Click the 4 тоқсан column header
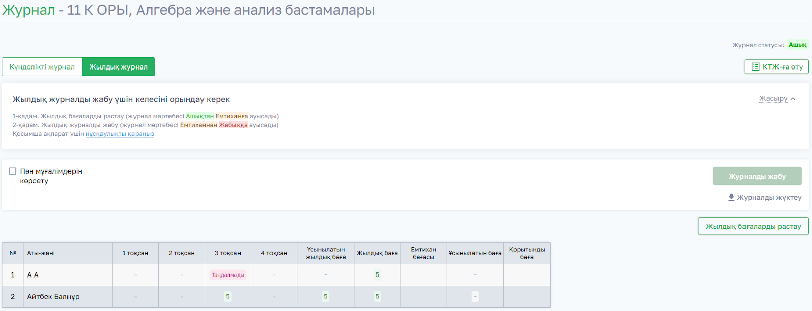812x311 pixels. click(274, 253)
